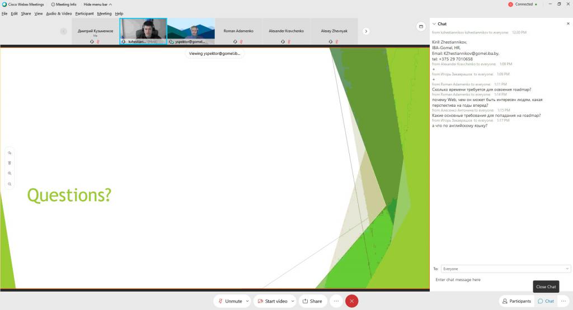Open the layout switcher icon above the chat panel
This screenshot has height=310, width=573.
point(421,26)
